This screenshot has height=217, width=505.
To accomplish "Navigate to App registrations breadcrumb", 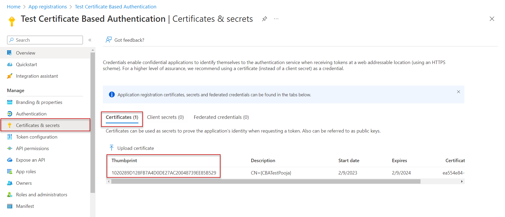I will point(48,7).
